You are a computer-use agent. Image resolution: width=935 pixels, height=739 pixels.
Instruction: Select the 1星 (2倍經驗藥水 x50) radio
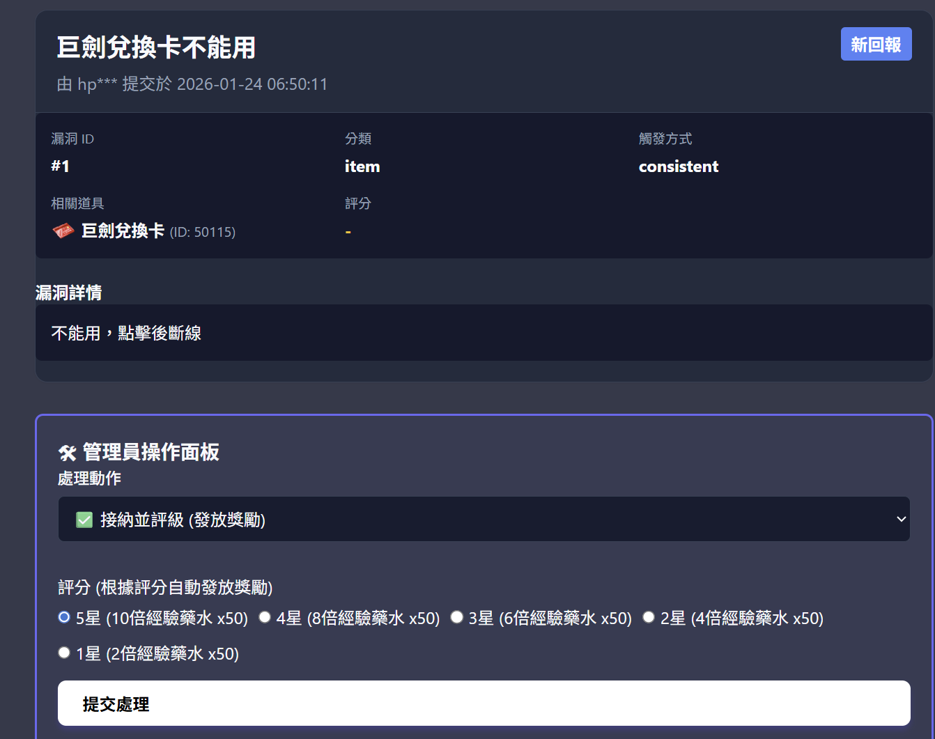click(64, 653)
